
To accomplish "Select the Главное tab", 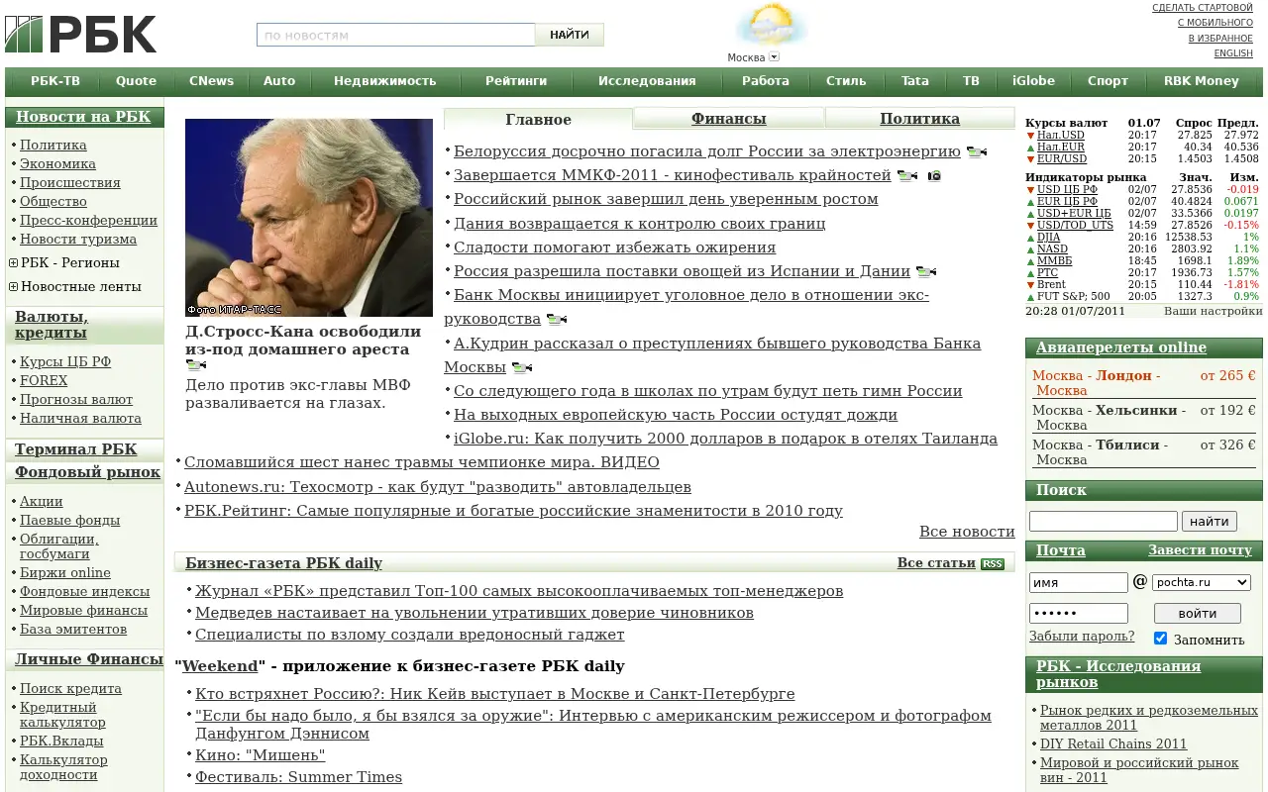I will (x=538, y=120).
